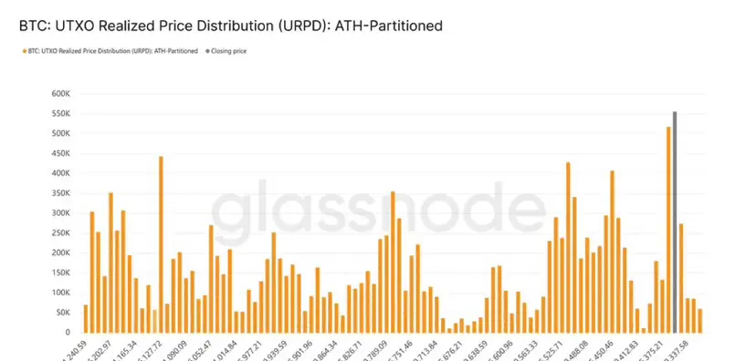Viewport: 756px width, 361px height.
Task: Click the 50K y-axis label
Action: (61, 313)
